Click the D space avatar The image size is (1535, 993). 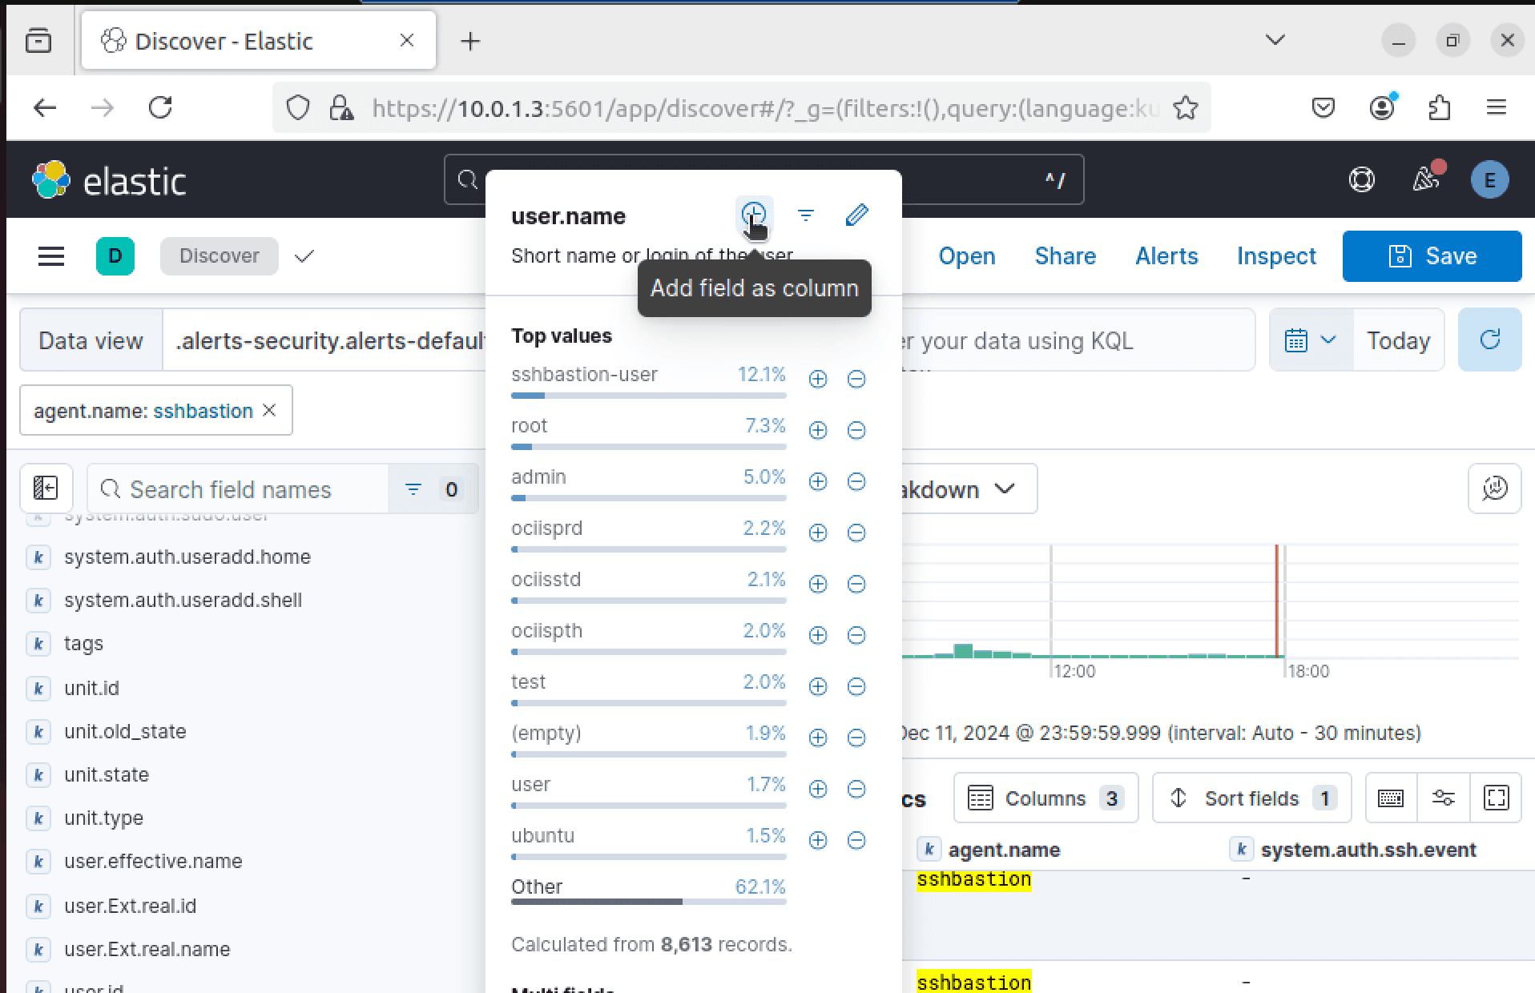[115, 256]
